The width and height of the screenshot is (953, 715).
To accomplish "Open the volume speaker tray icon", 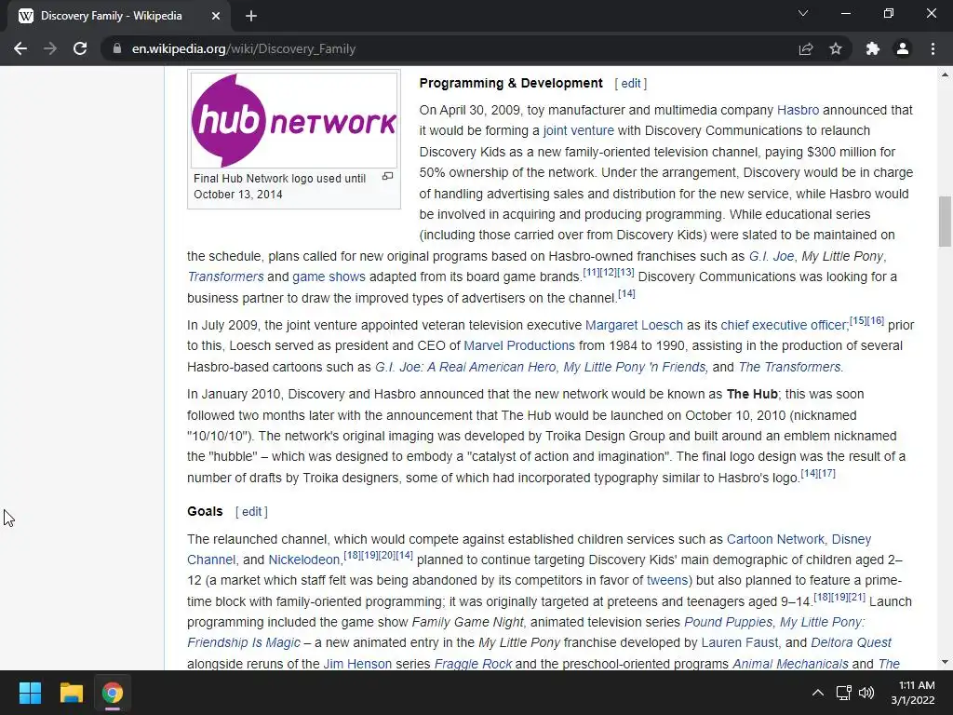I will (x=866, y=693).
